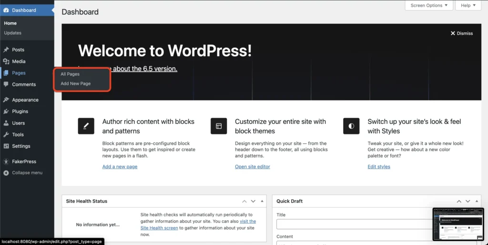The height and width of the screenshot is (245, 488).
Task: Click the Media icon in sidebar
Action: (6, 61)
